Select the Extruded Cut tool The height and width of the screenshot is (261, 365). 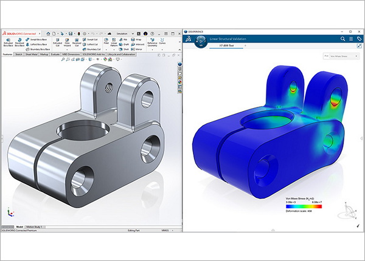point(58,42)
